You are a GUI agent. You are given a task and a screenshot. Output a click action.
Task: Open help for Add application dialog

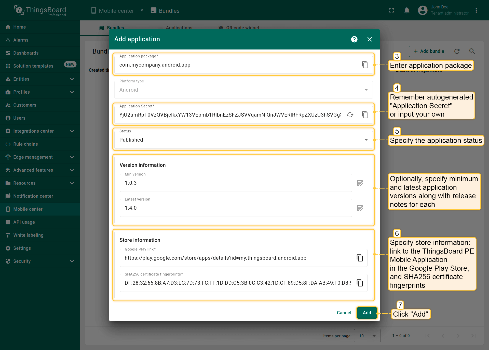(x=354, y=39)
